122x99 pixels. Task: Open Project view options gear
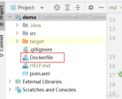point(91,8)
